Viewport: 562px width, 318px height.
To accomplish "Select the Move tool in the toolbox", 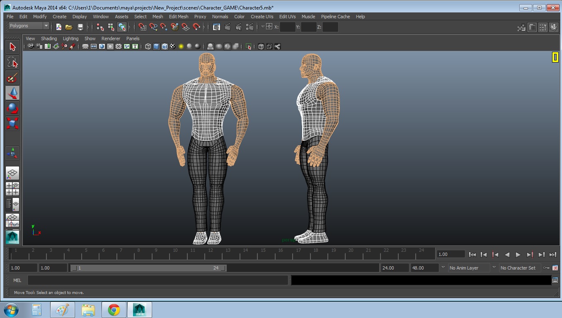I will [12, 93].
